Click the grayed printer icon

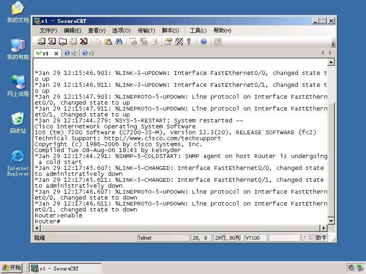[154, 42]
